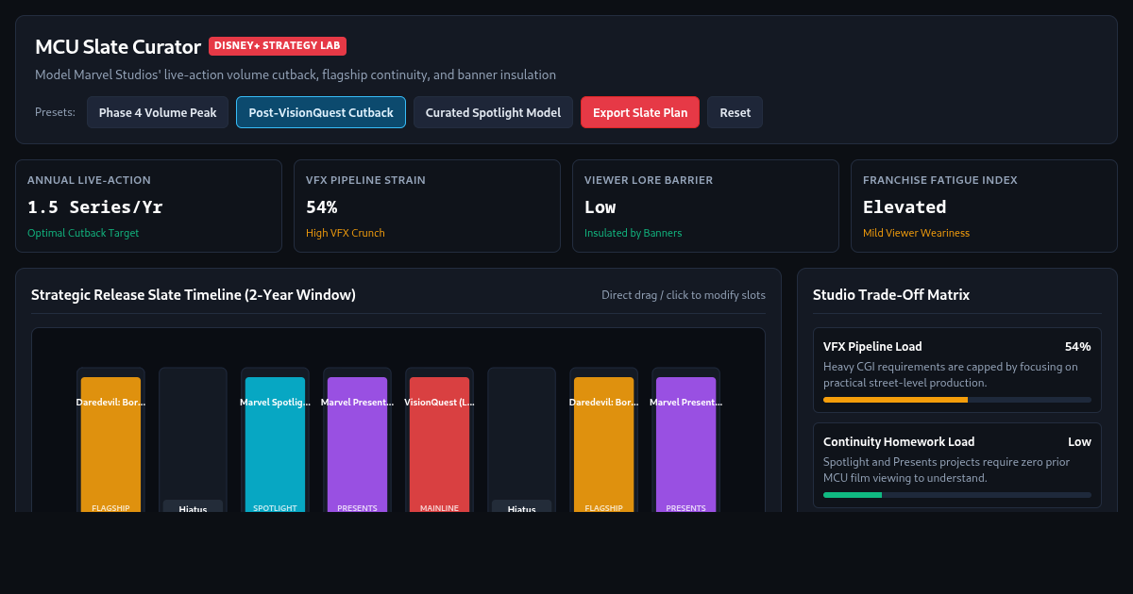Select the second Daredevil flagship slot
This screenshot has width=1133, height=594.
[x=603, y=444]
